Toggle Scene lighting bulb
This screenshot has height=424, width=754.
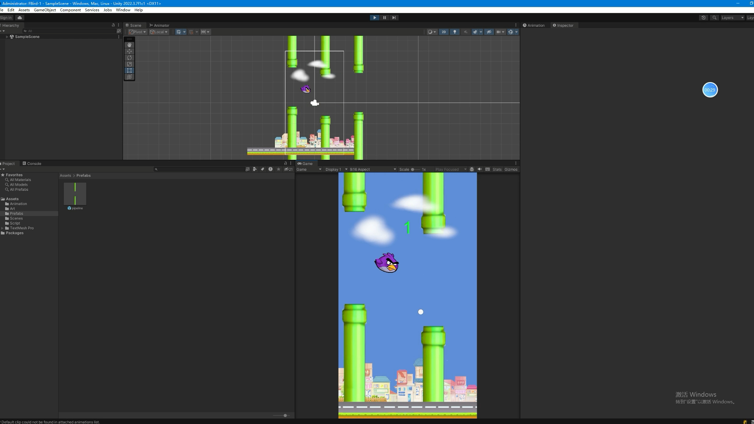coord(455,32)
